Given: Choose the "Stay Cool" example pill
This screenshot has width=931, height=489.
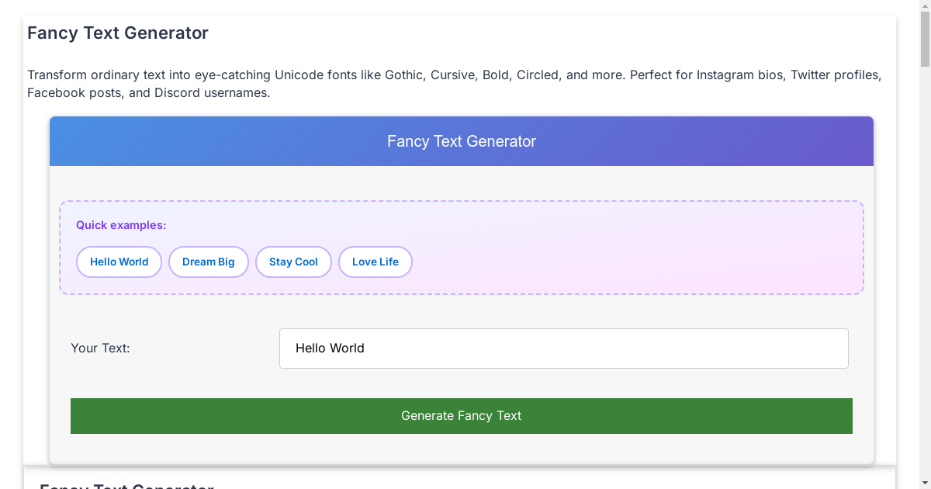Looking at the screenshot, I should click(293, 262).
